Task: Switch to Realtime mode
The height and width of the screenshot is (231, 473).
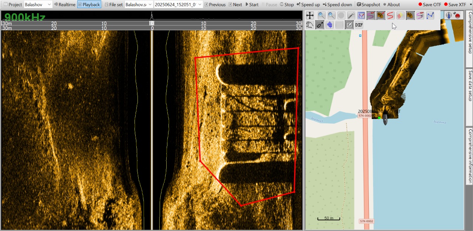Action: tap(65, 5)
